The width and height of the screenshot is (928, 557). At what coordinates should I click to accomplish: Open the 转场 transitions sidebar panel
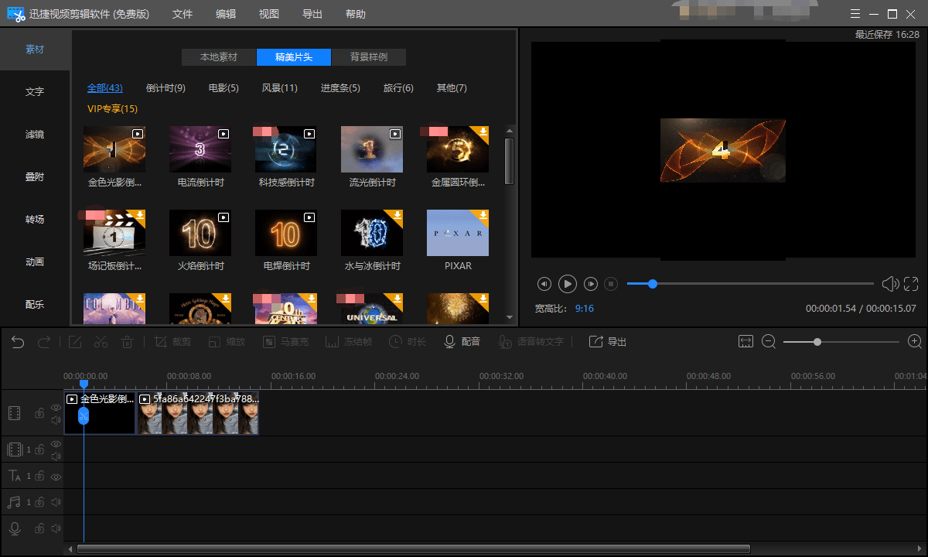[35, 220]
